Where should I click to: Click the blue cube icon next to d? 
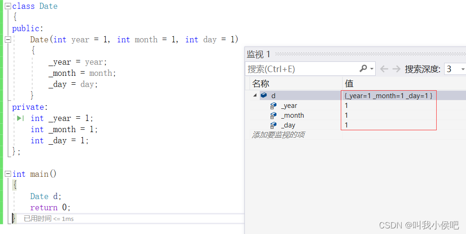[x=263, y=95]
